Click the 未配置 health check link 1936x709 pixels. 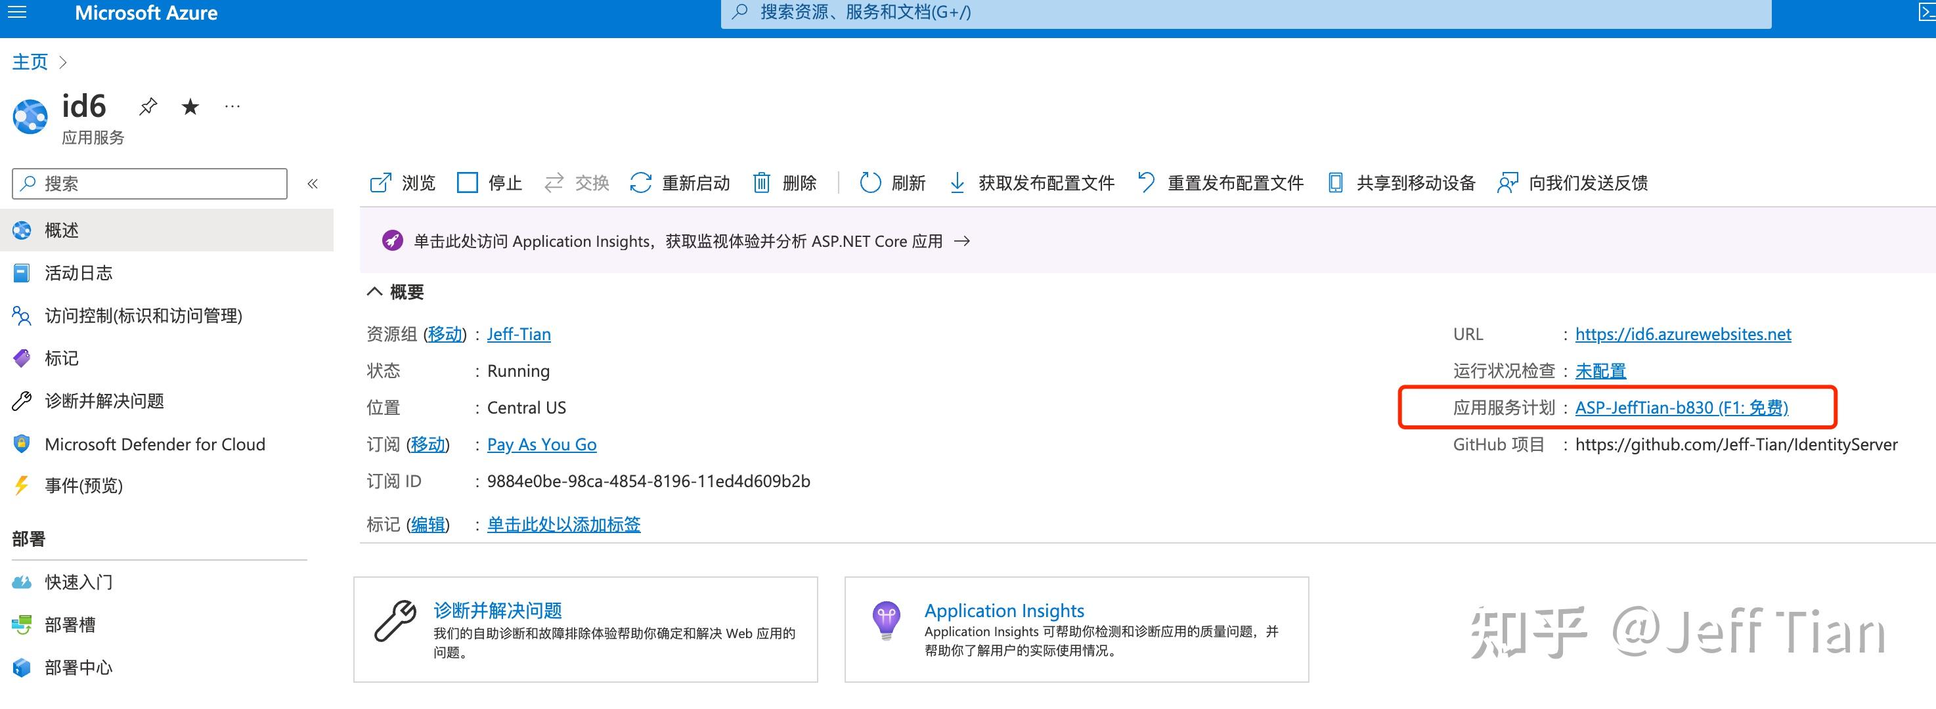(1601, 371)
